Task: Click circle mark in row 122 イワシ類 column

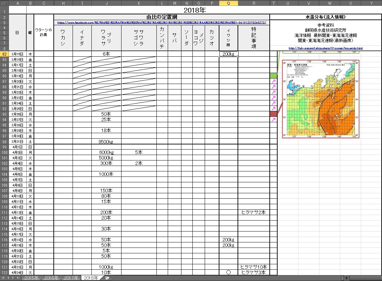Action: click(228, 272)
